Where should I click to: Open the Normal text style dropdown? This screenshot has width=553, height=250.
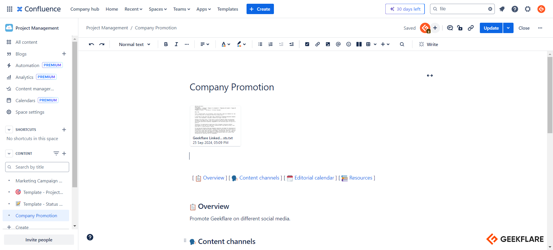point(135,44)
